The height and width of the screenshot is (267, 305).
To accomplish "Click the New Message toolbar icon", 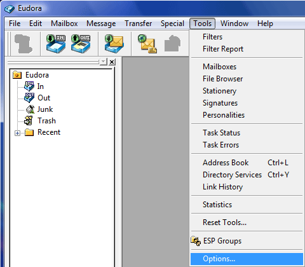I will [x=147, y=44].
